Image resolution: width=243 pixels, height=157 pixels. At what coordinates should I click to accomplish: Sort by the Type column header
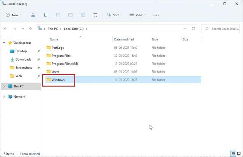pyautogui.click(x=155, y=39)
